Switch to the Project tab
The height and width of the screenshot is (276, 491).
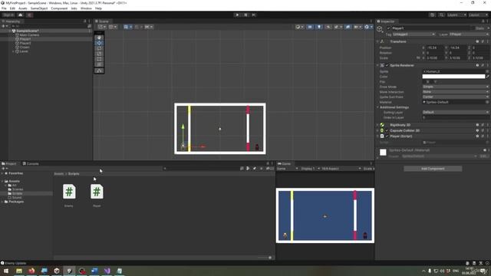[9, 163]
